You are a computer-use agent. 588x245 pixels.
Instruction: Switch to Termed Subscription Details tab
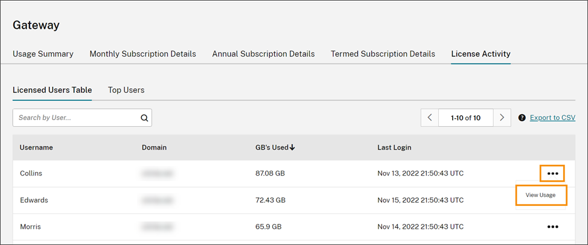tap(383, 54)
